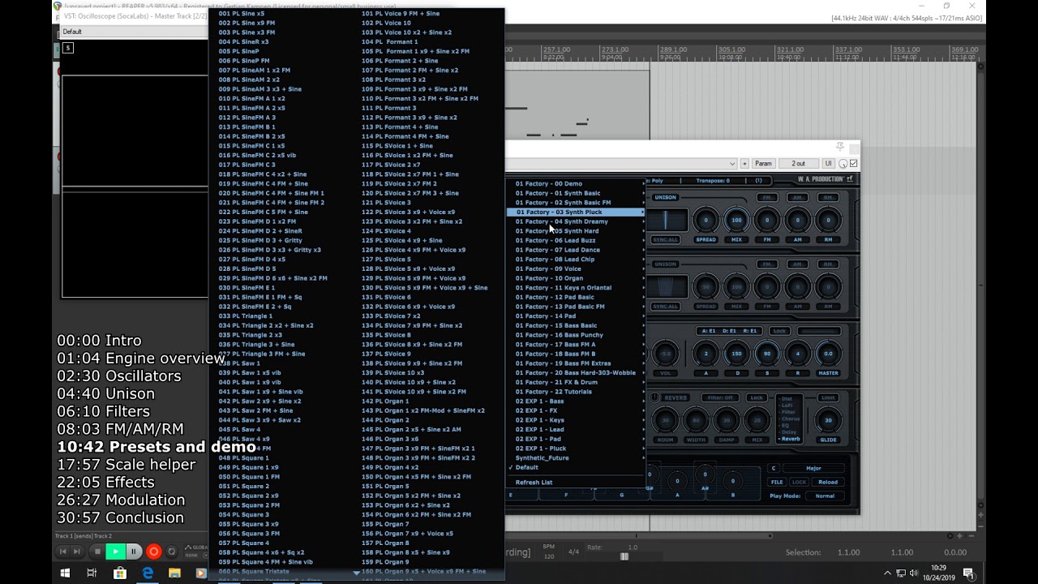Pin the FX window with the pushpin icon
Image resolution: width=1038 pixels, height=584 pixels.
840,147
